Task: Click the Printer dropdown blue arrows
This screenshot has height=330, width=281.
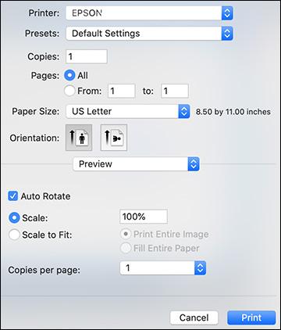Action: click(x=227, y=13)
